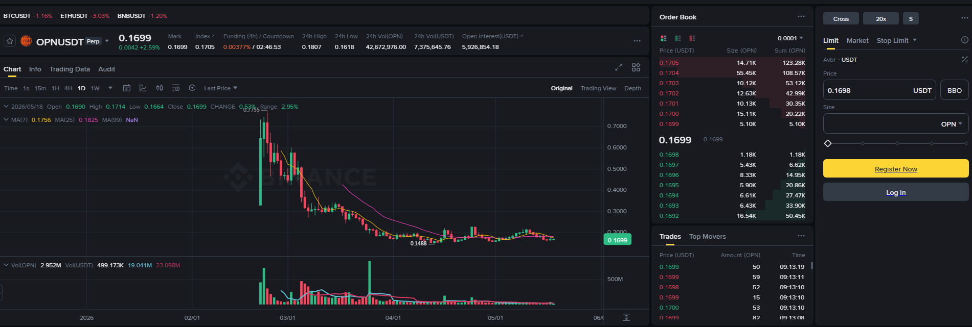Select bid price 0.1698 in order book
This screenshot has width=972, height=327.
669,155
